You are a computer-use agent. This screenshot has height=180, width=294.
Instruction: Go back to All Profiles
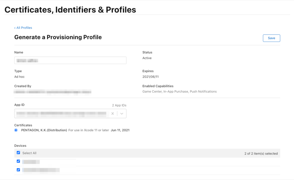click(x=24, y=28)
